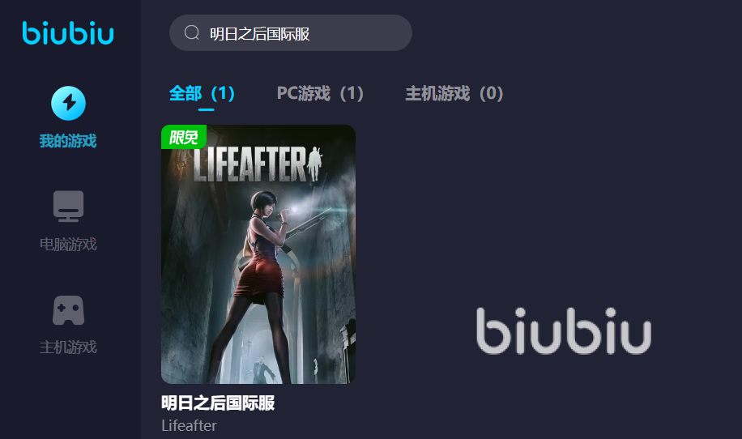Switch to the 全部 (1) tab
This screenshot has width=742, height=439.
[202, 93]
